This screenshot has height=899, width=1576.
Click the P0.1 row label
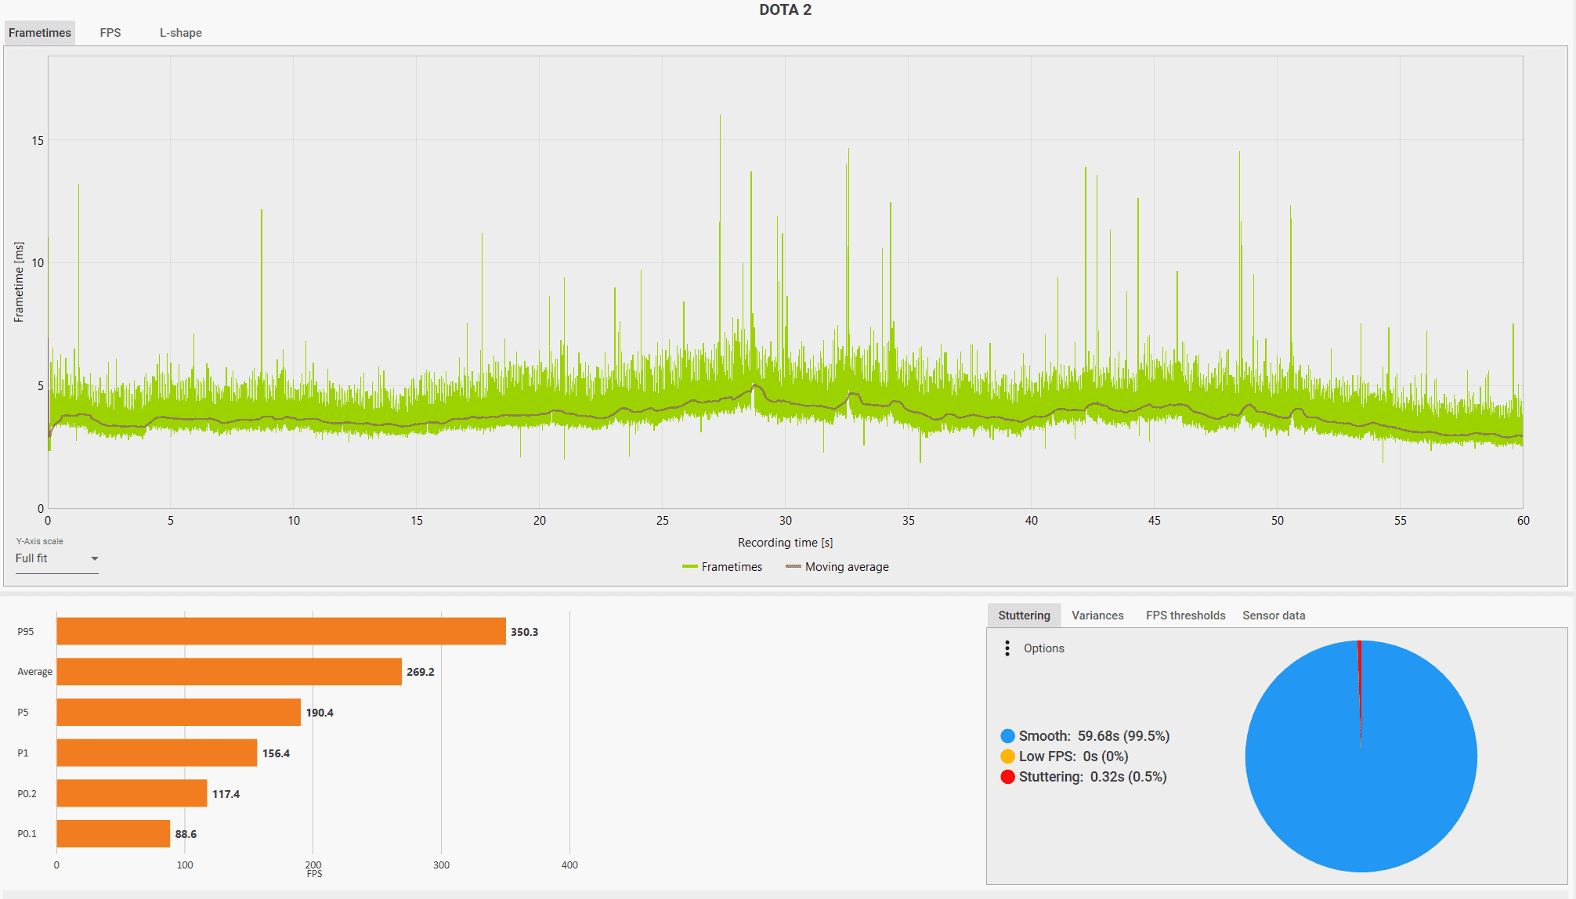[27, 834]
